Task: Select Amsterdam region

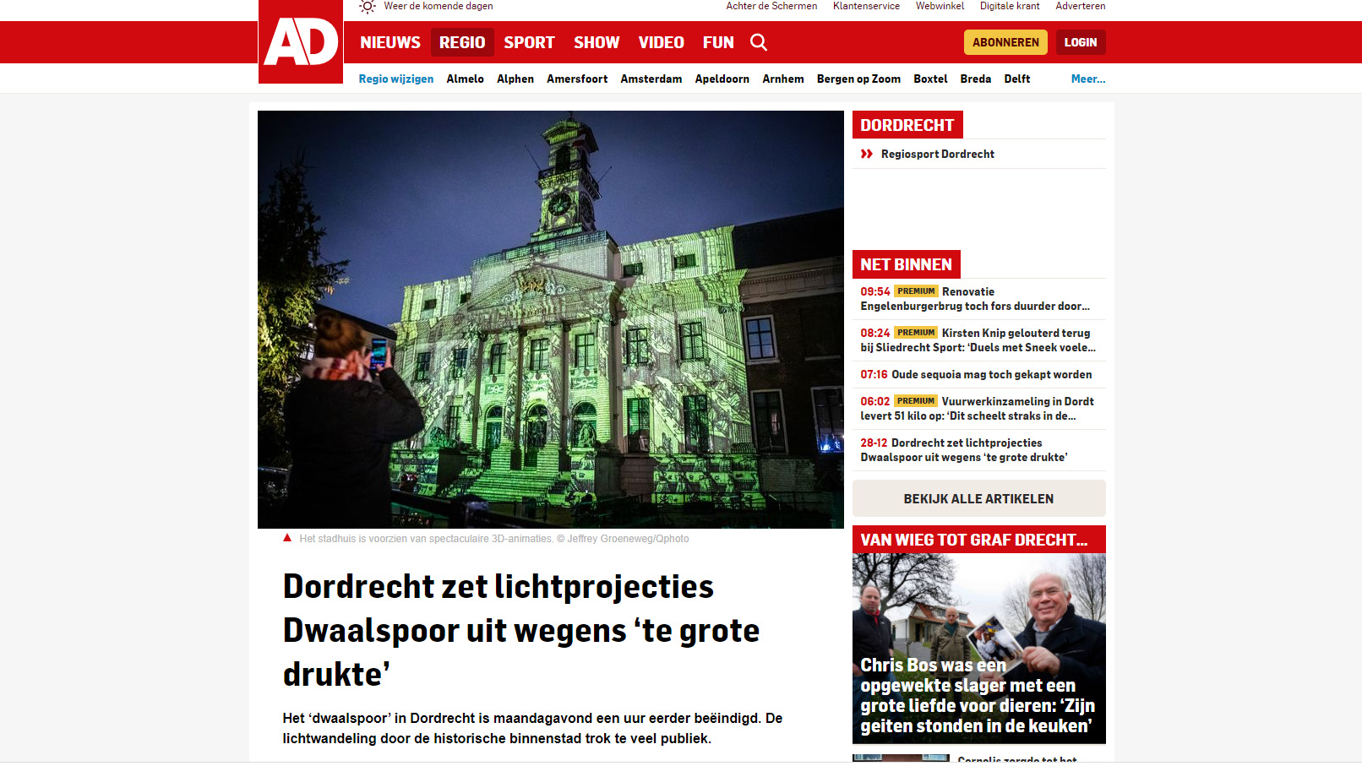Action: pos(651,79)
